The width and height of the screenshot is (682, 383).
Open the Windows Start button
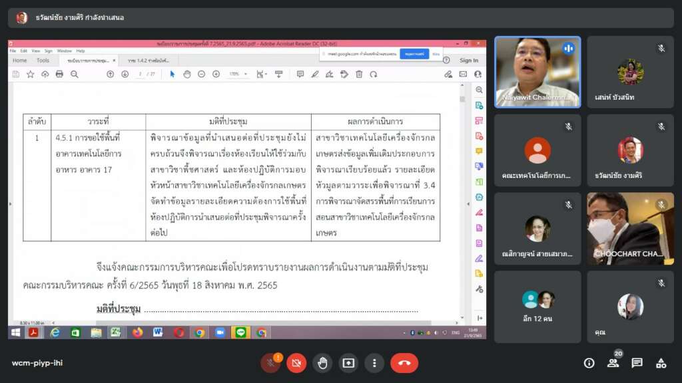click(x=16, y=332)
